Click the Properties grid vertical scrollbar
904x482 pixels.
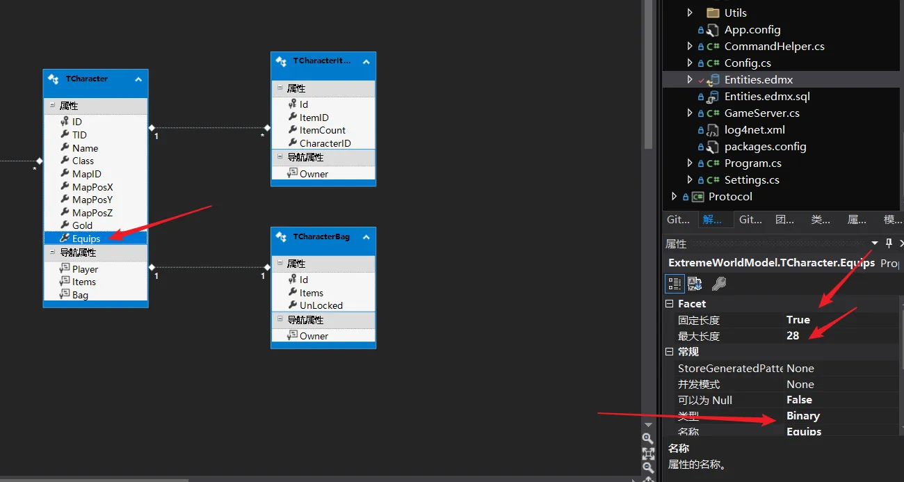coord(901,365)
